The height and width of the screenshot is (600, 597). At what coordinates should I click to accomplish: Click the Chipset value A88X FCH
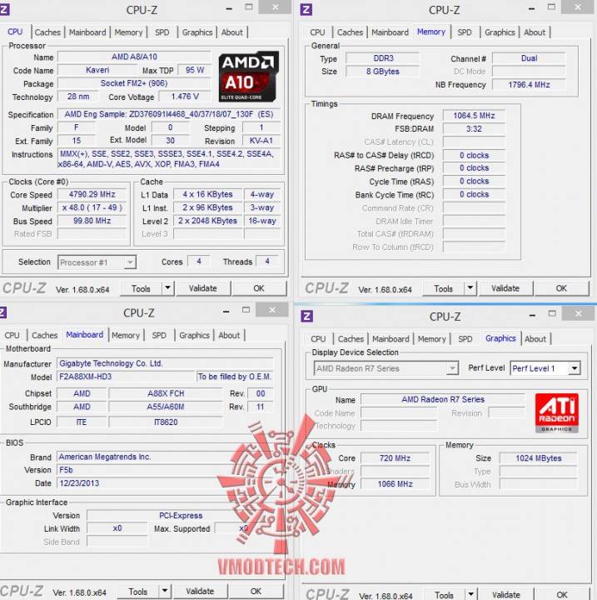coord(166,393)
